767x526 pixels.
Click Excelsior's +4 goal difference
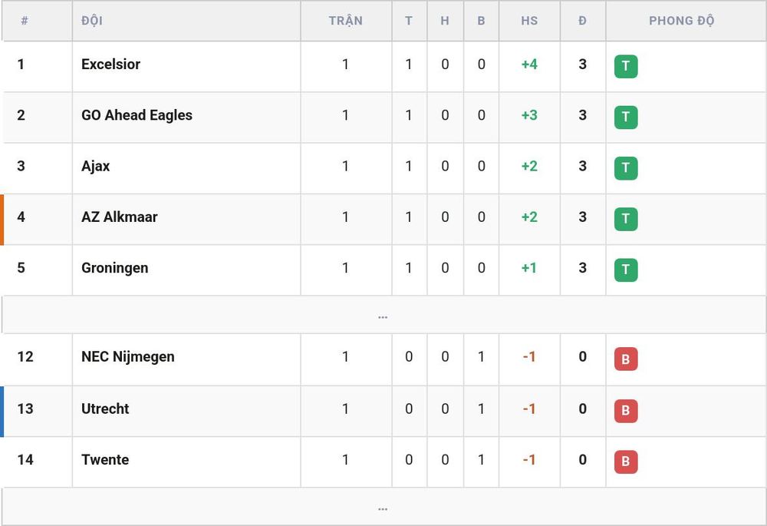(529, 65)
